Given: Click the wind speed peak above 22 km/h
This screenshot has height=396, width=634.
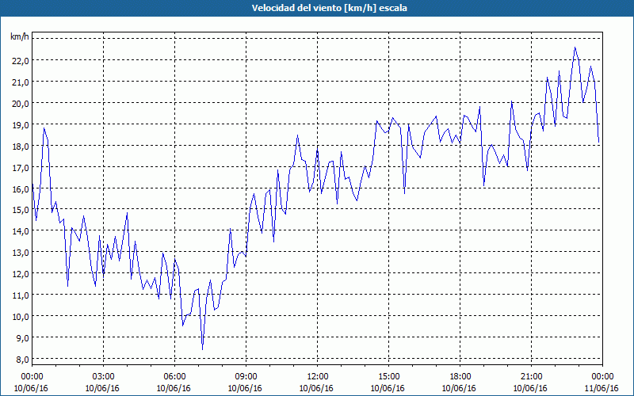Looking at the screenshot, I should pos(575,48).
